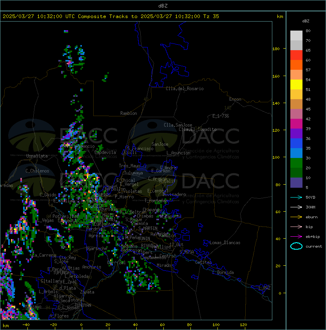Click the 'V_Flores' place label
326x330 pixels.
click(x=59, y=316)
